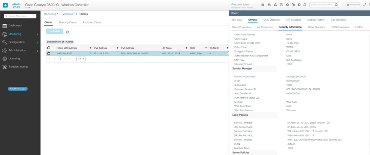Jump to the first clients page

(x=50, y=59)
